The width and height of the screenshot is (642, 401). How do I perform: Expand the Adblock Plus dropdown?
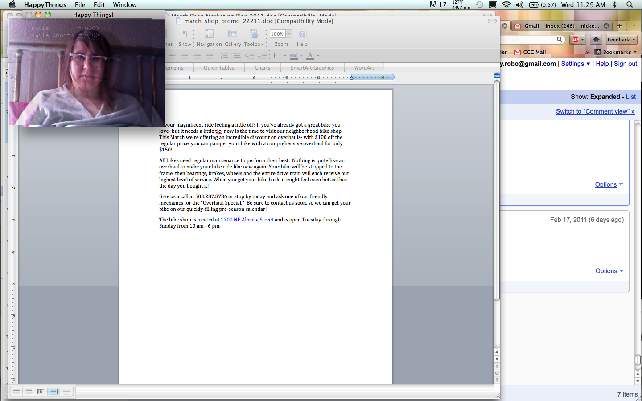(x=582, y=40)
